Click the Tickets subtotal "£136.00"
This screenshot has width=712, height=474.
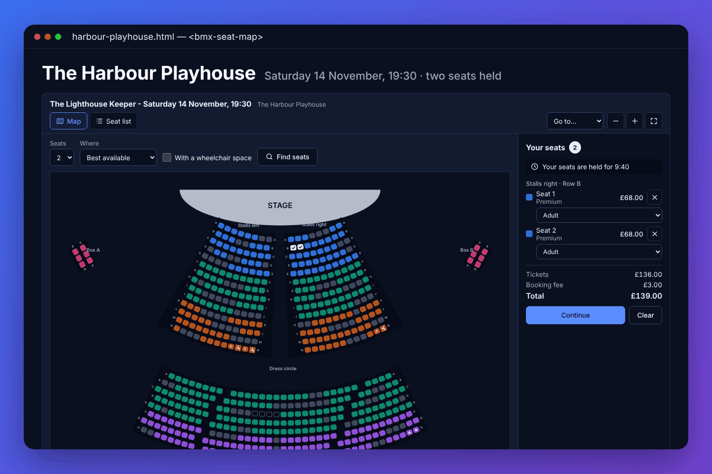(648, 275)
